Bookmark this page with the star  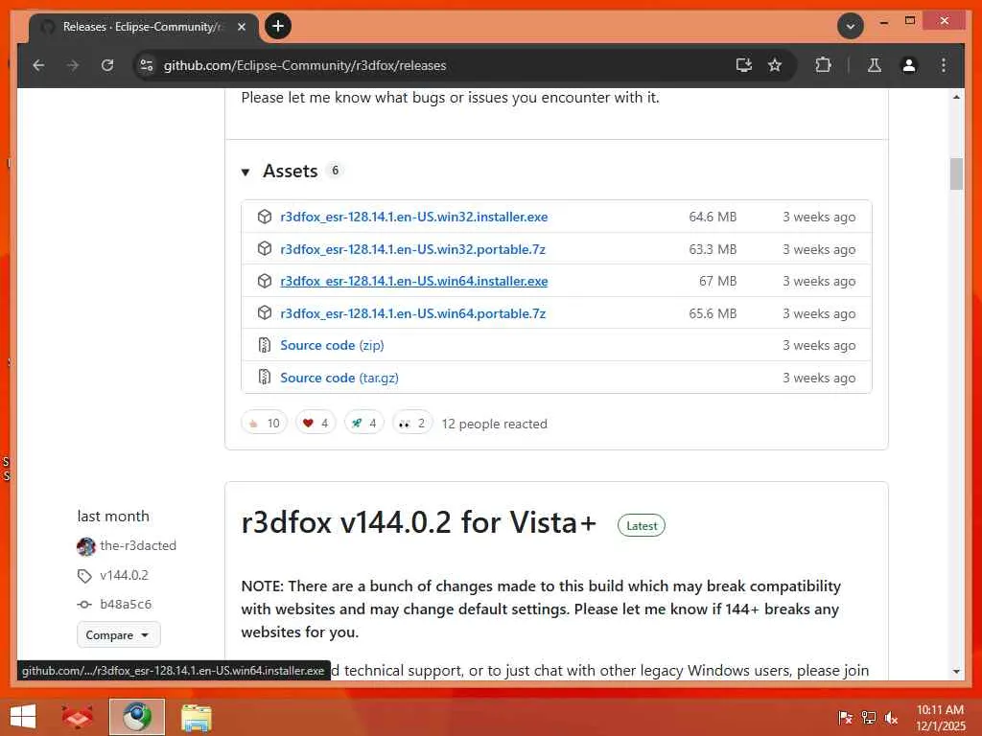775,65
